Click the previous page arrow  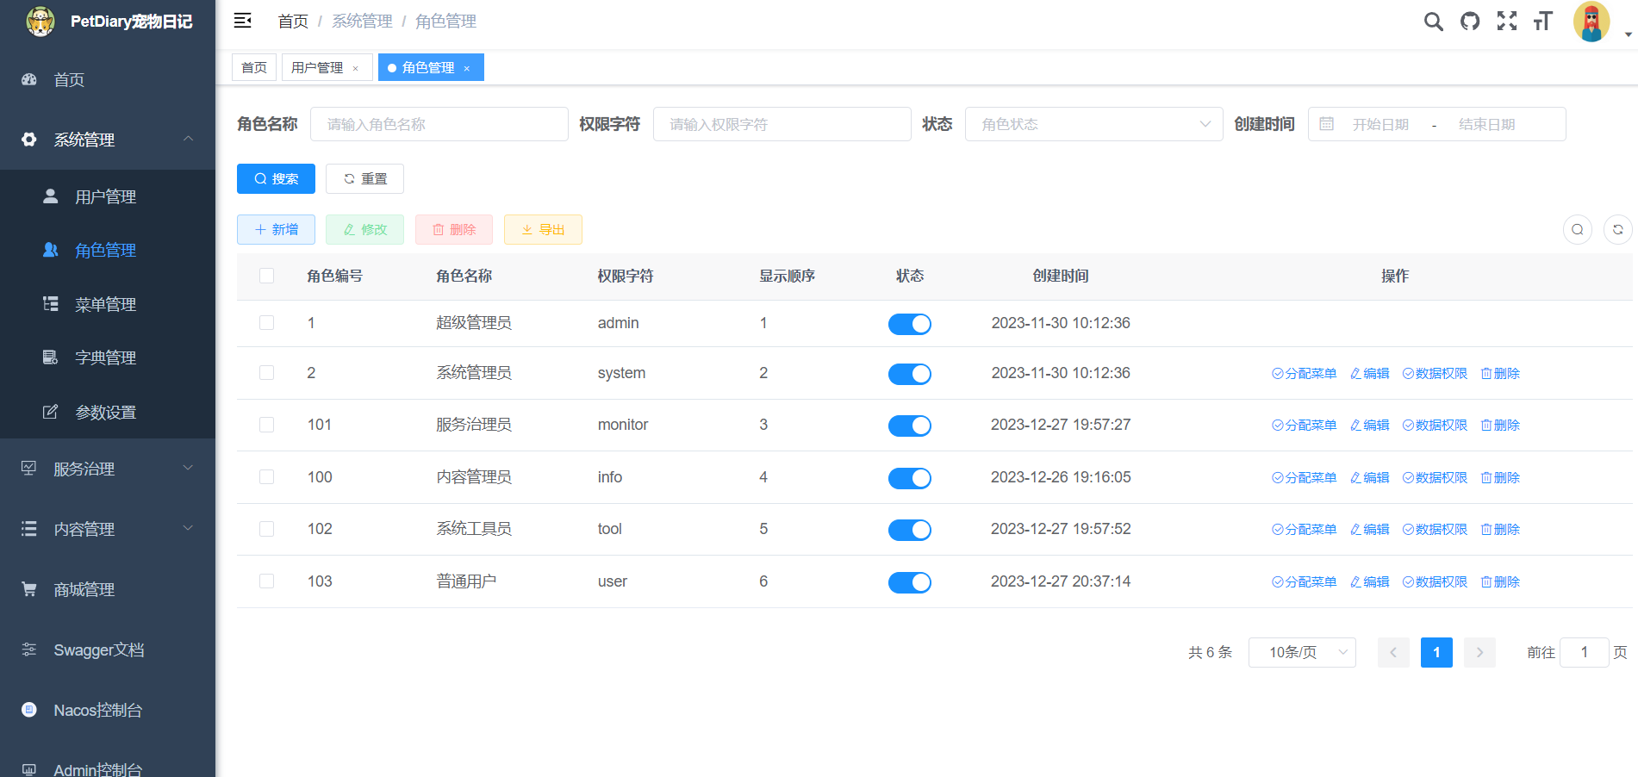1393,652
